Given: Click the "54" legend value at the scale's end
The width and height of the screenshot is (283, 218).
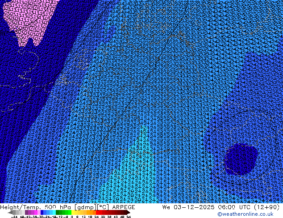Looking at the screenshot, I should click(129, 217).
